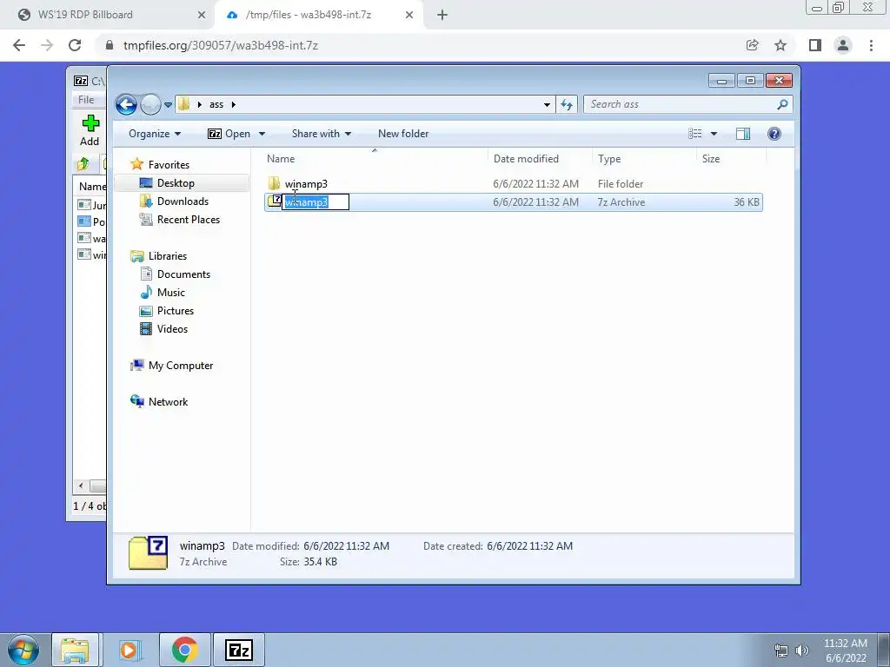
Task: Sort by Type column header
Action: pos(609,160)
